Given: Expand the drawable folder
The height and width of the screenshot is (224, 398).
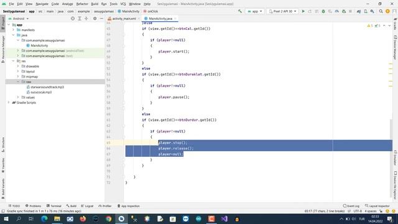Looking at the screenshot, I should (x=18, y=67).
